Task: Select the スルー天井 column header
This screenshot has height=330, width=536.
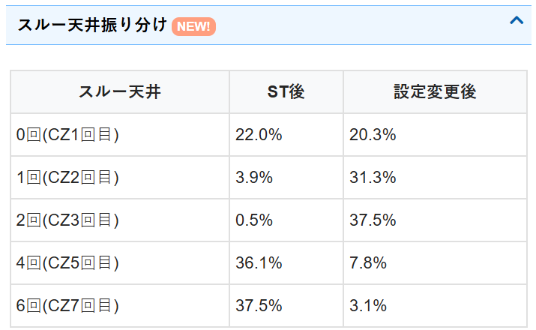Action: [120, 92]
